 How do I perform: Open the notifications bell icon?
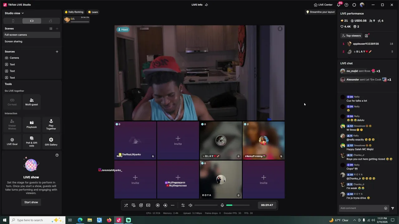tap(339, 5)
